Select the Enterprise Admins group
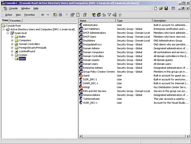191x144 pixels. (x=93, y=68)
